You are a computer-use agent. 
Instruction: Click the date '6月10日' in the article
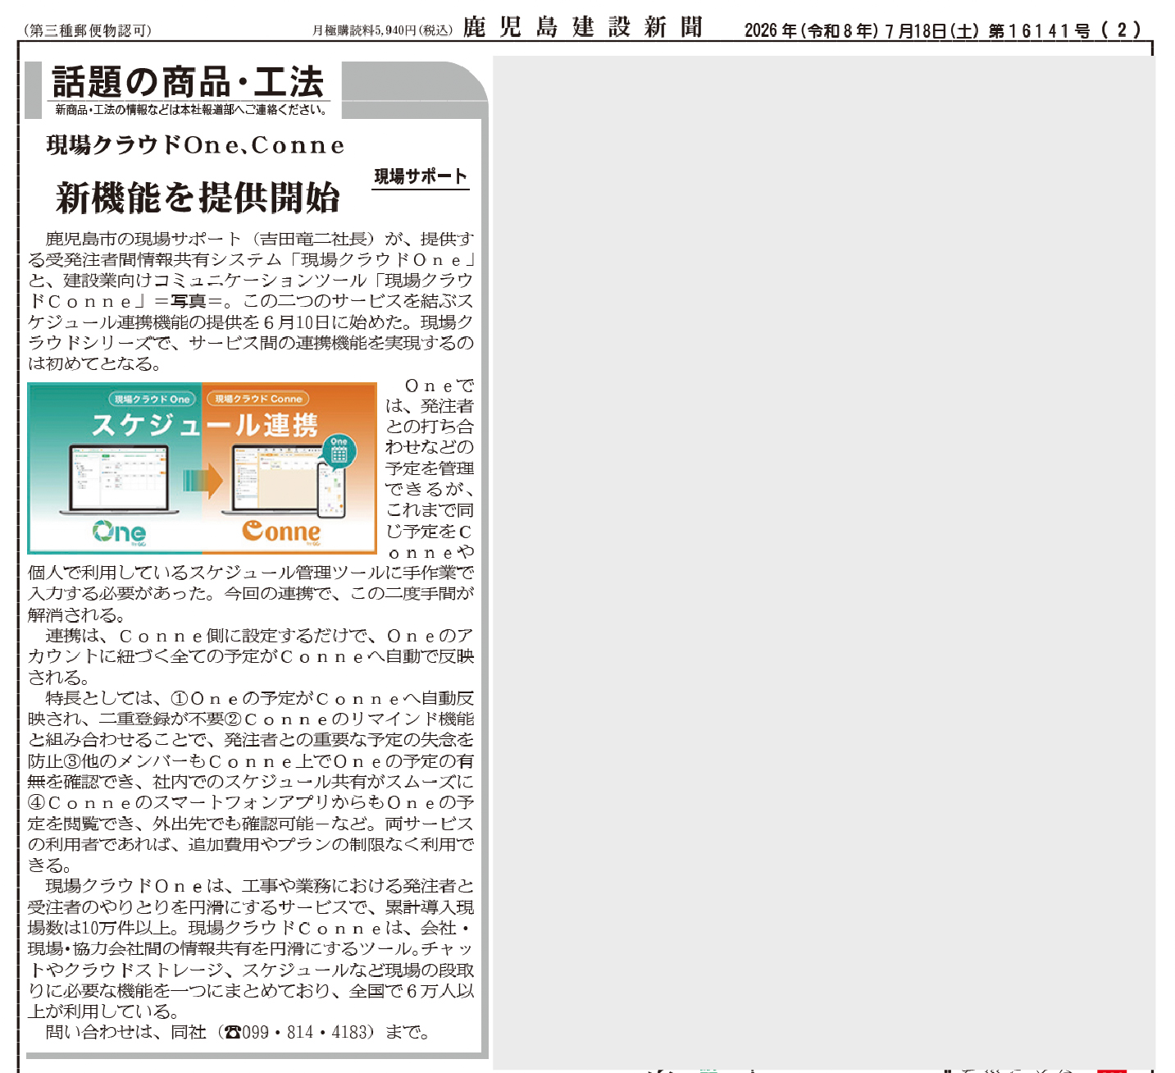[296, 322]
